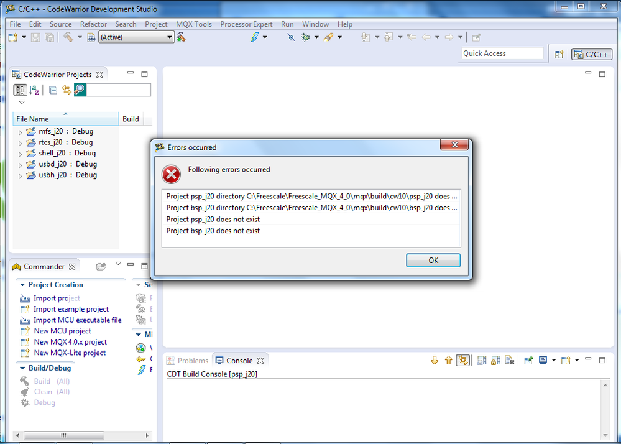
Task: Click the Search flashlight toolbar icon
Action: coord(329,37)
